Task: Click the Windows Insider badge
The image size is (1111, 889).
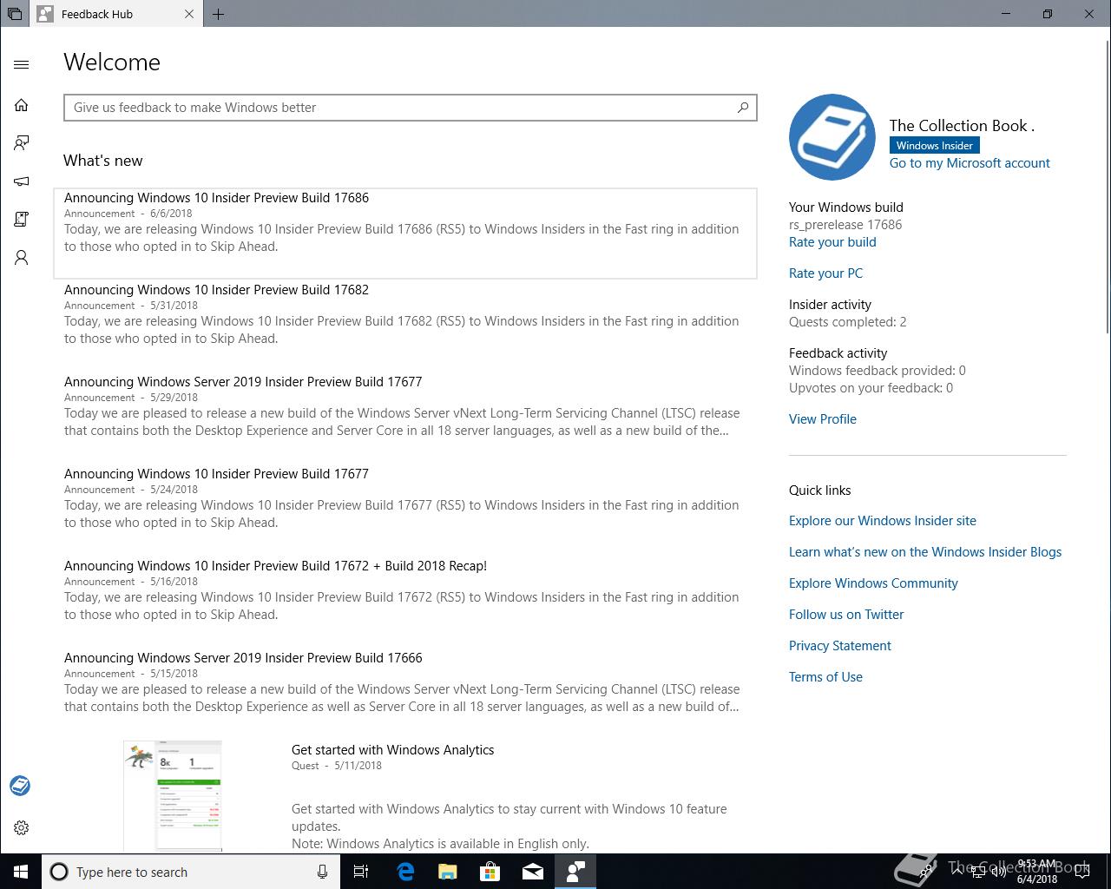Action: (x=935, y=146)
